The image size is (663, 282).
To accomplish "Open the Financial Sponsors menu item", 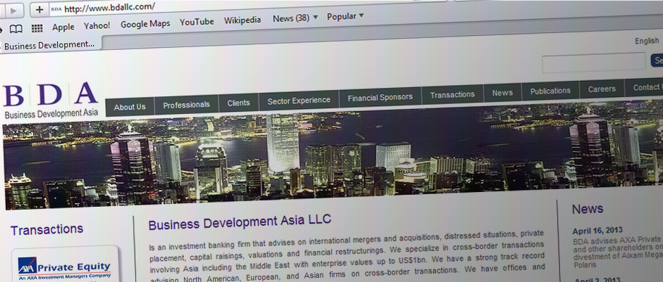I will [380, 97].
